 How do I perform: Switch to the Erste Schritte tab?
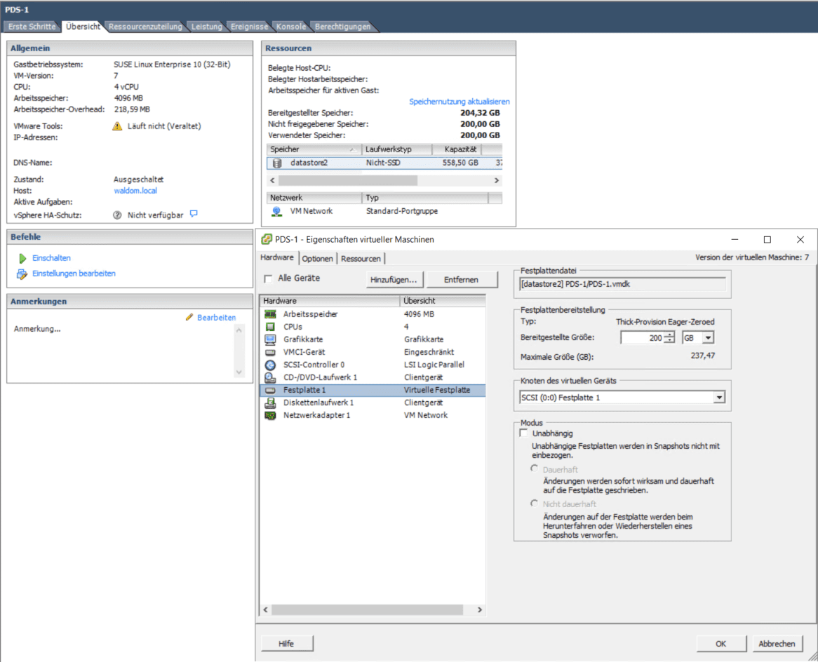pos(32,27)
